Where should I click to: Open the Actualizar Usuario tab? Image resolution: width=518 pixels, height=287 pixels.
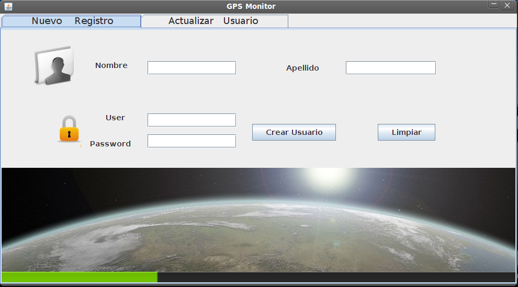[215, 21]
